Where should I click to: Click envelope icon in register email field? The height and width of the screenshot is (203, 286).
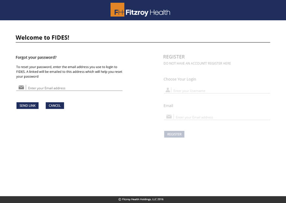(x=169, y=117)
